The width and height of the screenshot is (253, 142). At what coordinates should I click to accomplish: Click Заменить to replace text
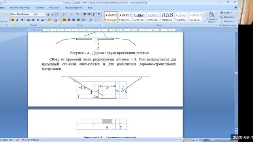[x=227, y=17]
